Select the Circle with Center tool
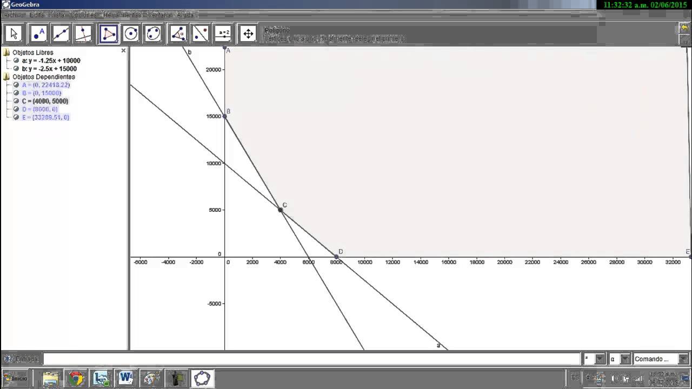This screenshot has width=692, height=389. (x=131, y=33)
